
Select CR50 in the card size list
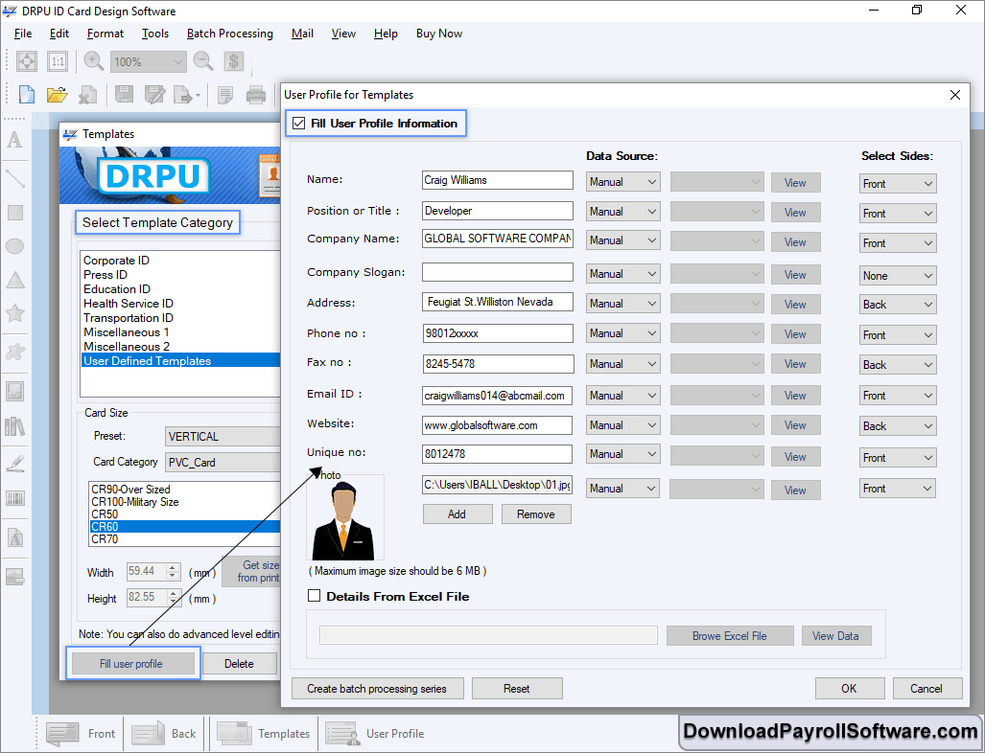tap(106, 513)
